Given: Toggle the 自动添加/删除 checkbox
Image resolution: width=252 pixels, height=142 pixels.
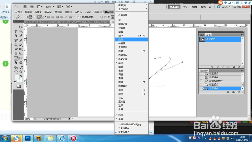Looking at the screenshot, I should pos(78,17).
